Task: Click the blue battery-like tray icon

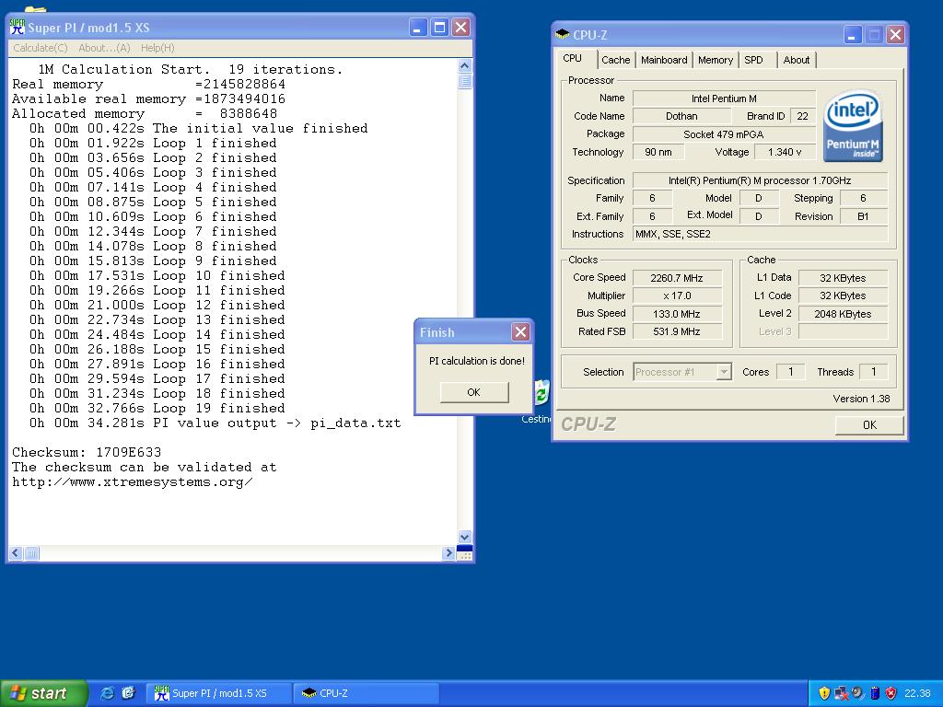Action: 875,693
